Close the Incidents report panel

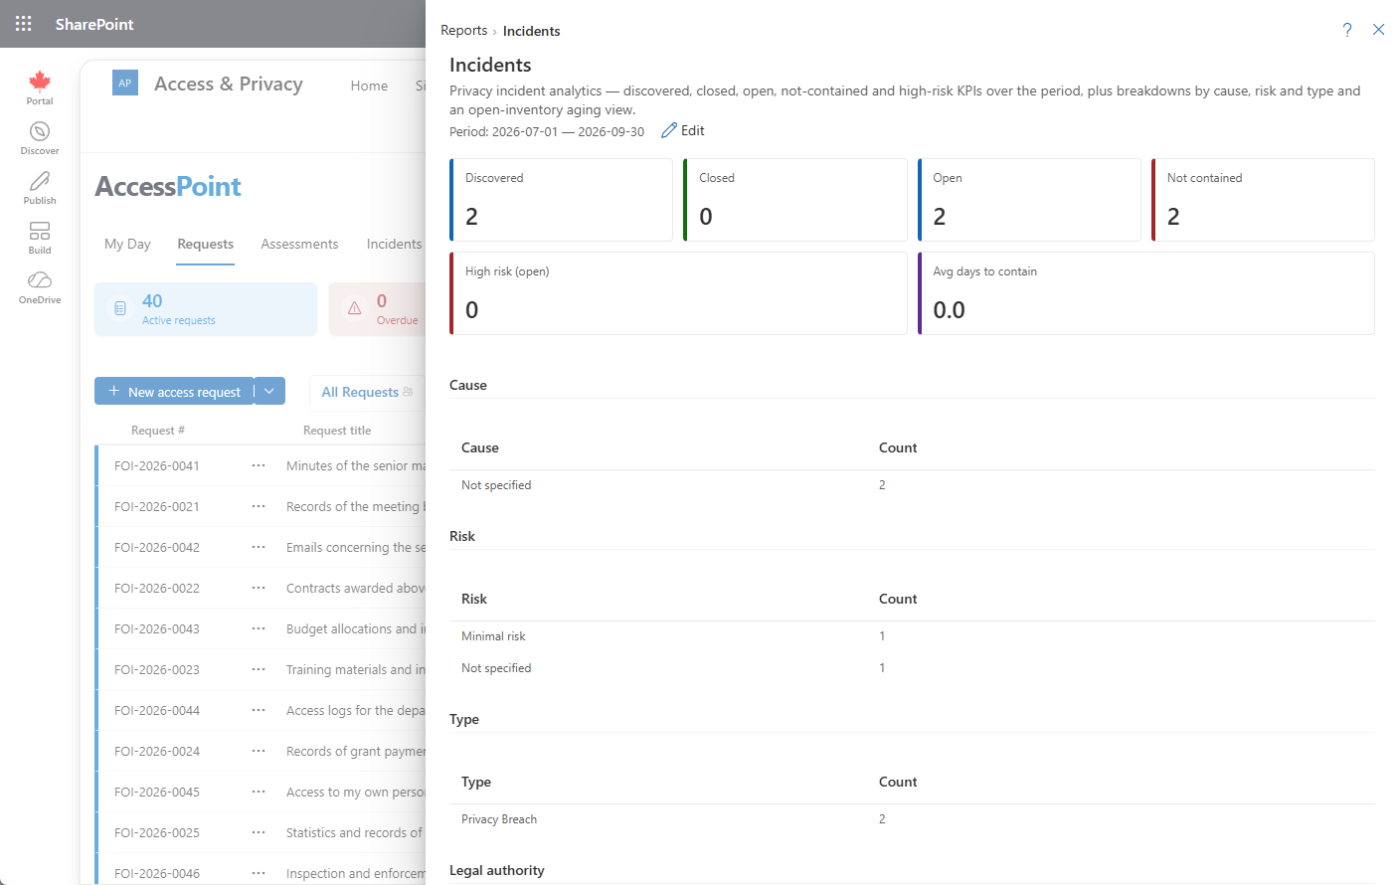pyautogui.click(x=1378, y=30)
